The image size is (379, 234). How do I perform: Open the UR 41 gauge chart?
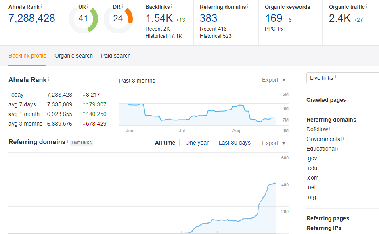point(84,19)
